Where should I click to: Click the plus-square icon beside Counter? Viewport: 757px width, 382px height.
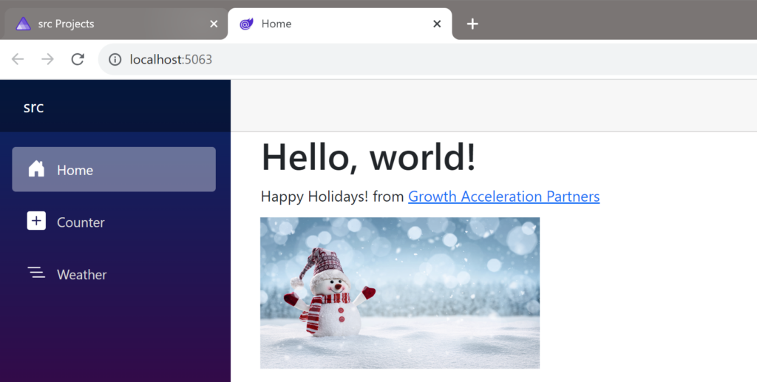(x=36, y=221)
